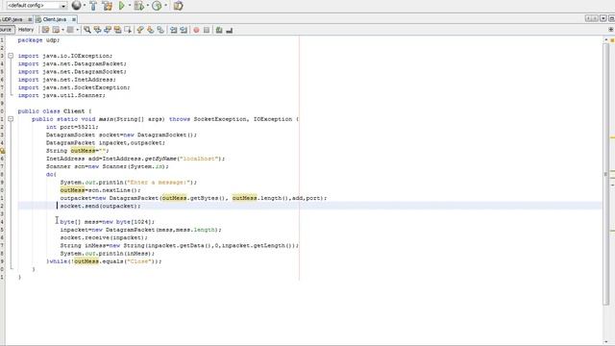
Task: Click the web browser globe icon
Action: click(77, 6)
